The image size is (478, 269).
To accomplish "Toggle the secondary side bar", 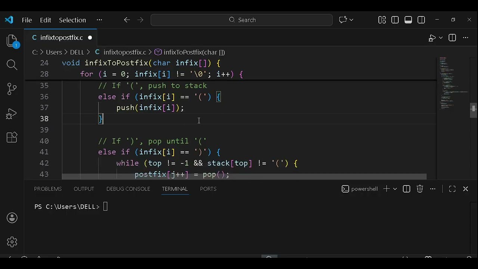I will (421, 20).
